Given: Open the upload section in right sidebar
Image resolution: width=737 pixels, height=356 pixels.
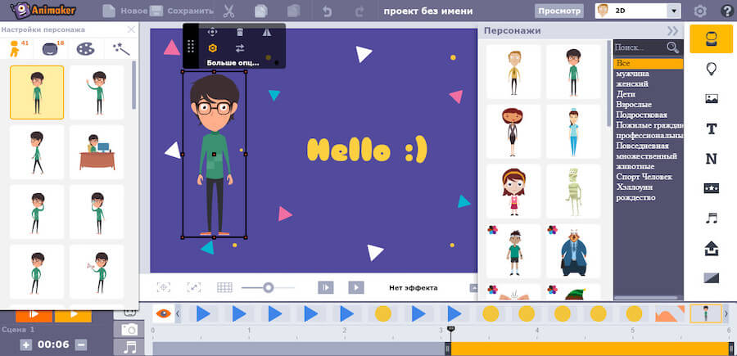Looking at the screenshot, I should coord(711,248).
